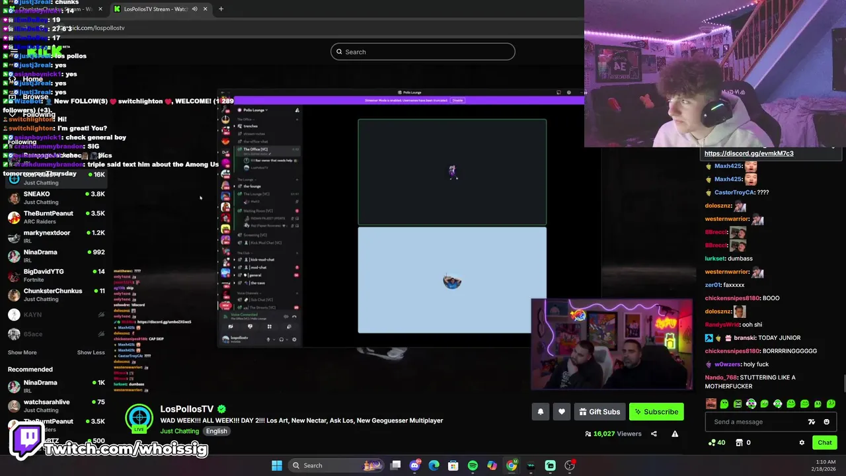Click the English language tag
This screenshot has width=846, height=476.
click(x=216, y=431)
